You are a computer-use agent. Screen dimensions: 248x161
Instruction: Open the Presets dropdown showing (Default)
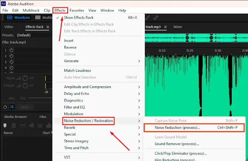point(24,35)
